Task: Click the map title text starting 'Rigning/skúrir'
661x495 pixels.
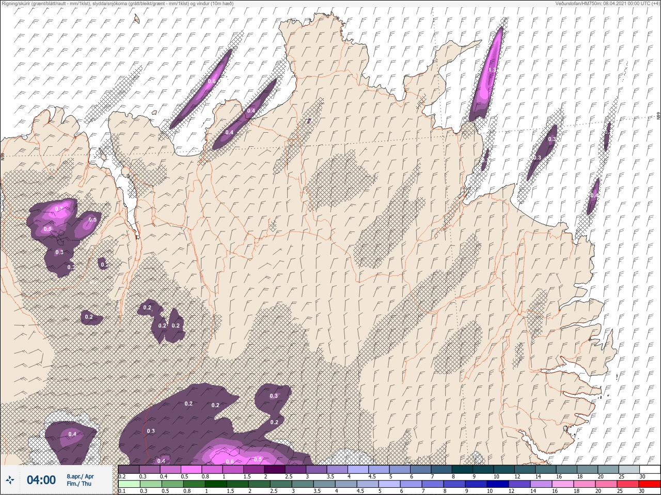Action: tap(117, 4)
